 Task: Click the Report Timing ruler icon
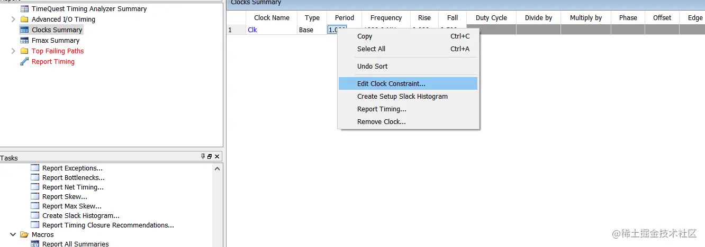coord(24,62)
